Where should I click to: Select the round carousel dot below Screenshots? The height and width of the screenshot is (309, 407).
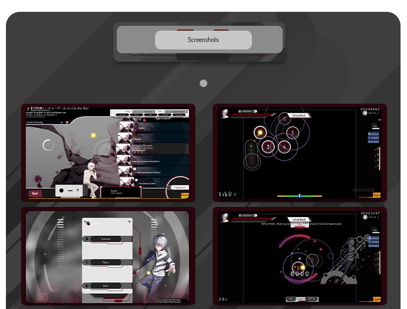tap(203, 83)
